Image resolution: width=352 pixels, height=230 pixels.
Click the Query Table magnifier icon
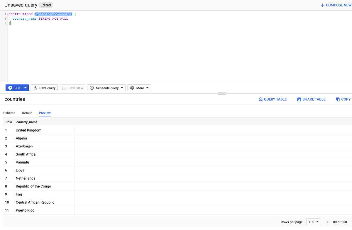coord(260,99)
